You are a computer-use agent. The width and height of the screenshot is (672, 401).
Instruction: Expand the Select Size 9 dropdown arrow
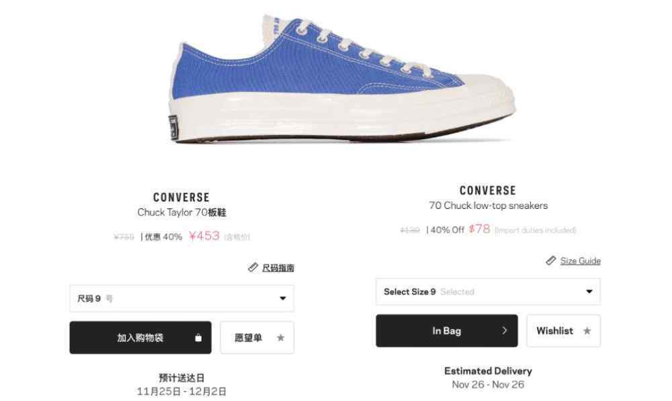point(589,292)
